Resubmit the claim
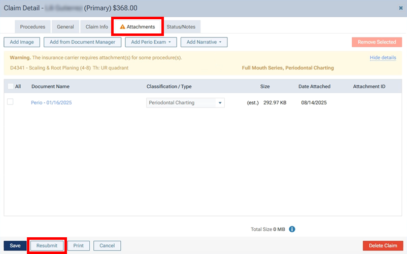407x254 pixels. tap(47, 246)
